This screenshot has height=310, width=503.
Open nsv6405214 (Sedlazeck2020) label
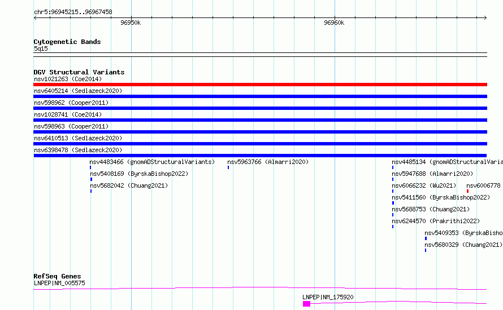(x=78, y=91)
